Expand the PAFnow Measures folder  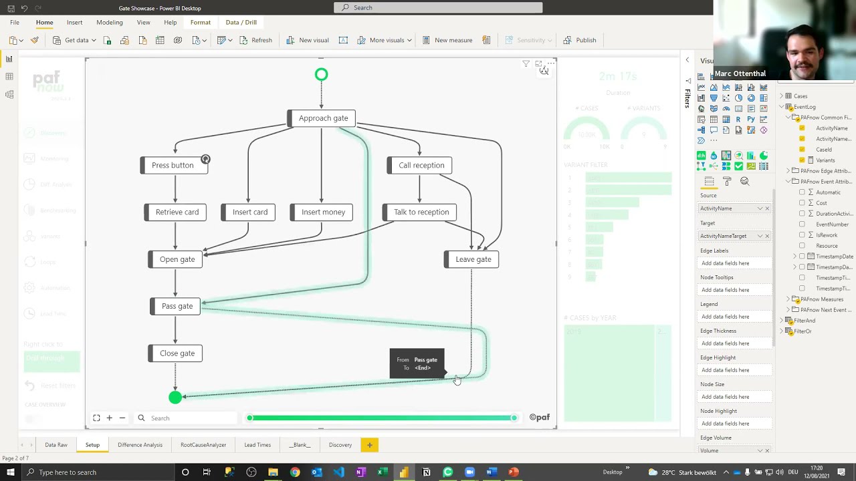pyautogui.click(x=788, y=299)
